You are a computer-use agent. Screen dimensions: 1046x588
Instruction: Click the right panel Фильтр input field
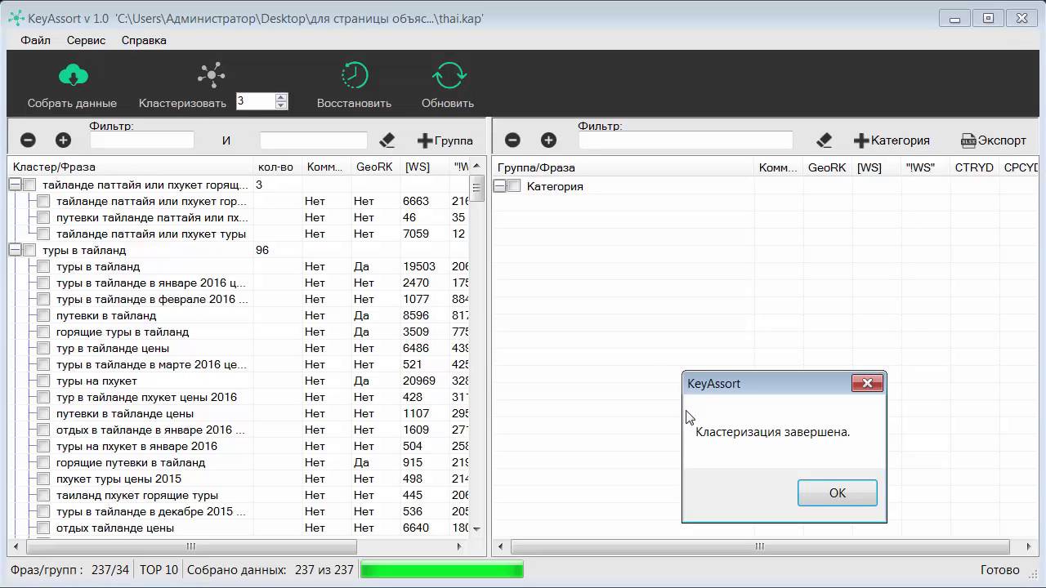[685, 140]
